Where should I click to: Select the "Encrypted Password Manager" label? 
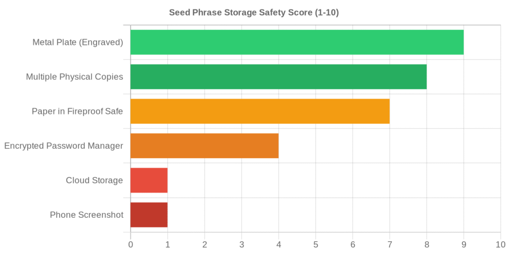(x=63, y=146)
